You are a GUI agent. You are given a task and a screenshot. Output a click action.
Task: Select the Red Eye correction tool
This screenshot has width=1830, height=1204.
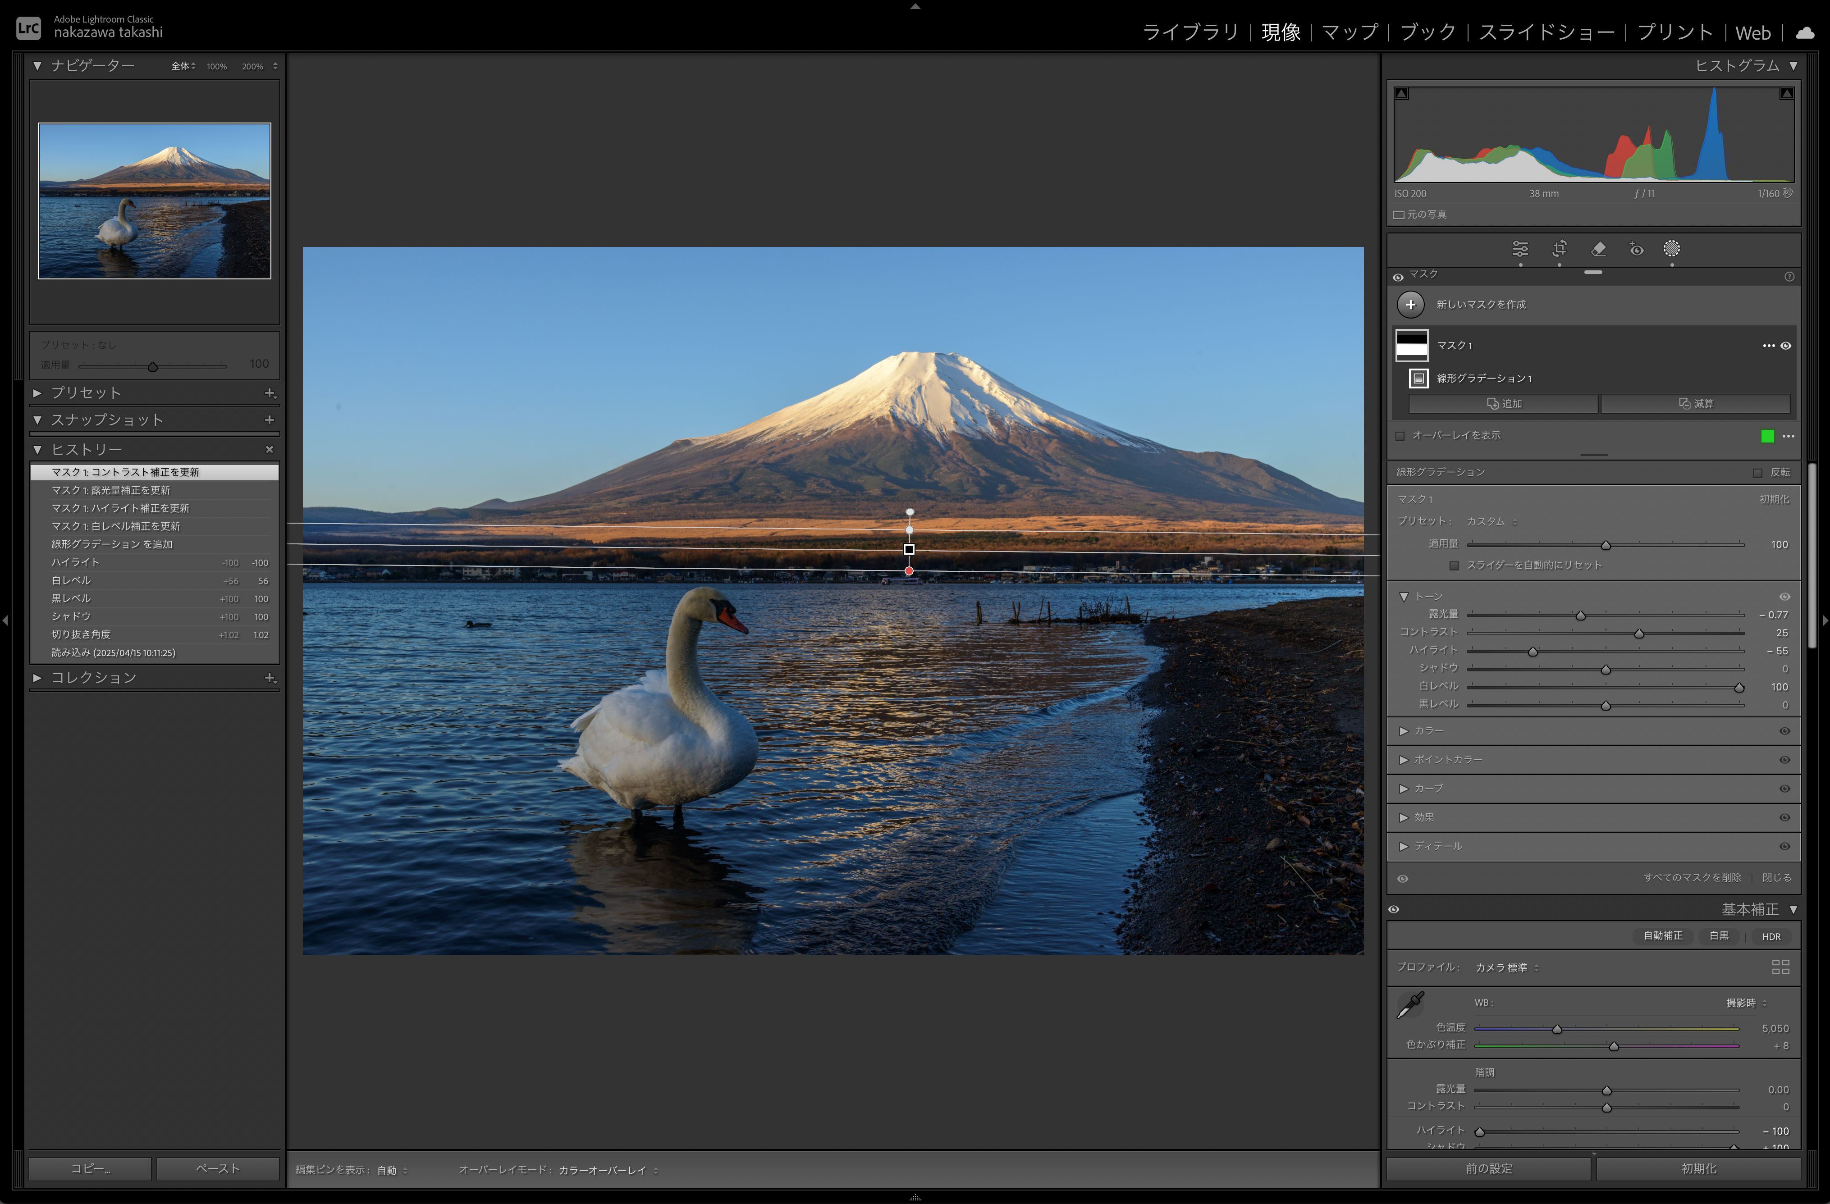point(1636,249)
